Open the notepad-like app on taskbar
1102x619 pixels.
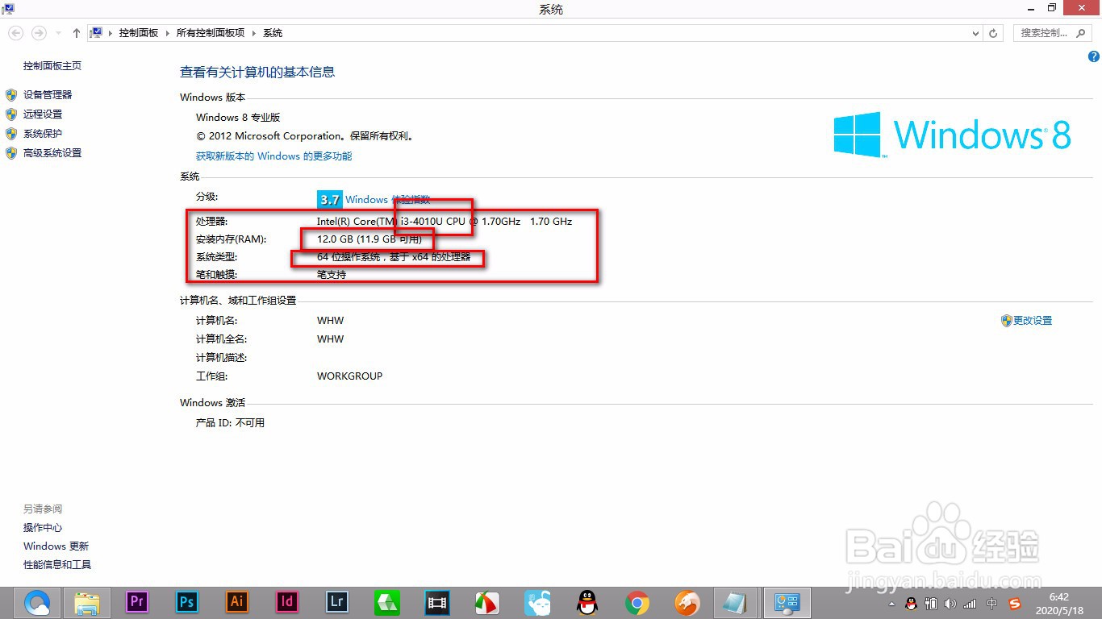pos(735,602)
